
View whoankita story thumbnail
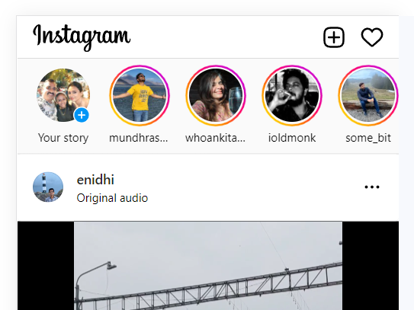coord(216,95)
